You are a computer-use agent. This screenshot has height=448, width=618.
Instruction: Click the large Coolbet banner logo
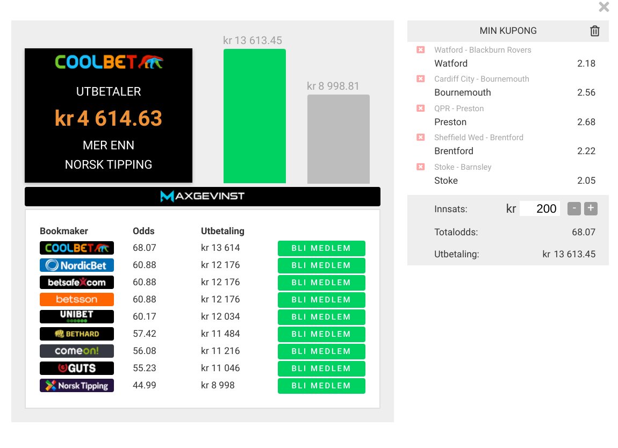point(109,62)
